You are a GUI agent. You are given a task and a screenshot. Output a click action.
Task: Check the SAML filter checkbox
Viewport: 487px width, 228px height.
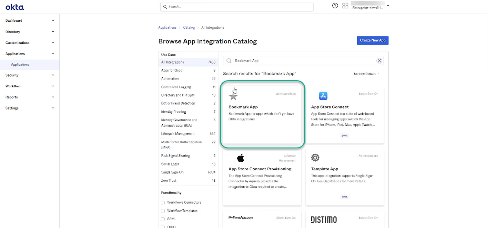click(x=163, y=219)
